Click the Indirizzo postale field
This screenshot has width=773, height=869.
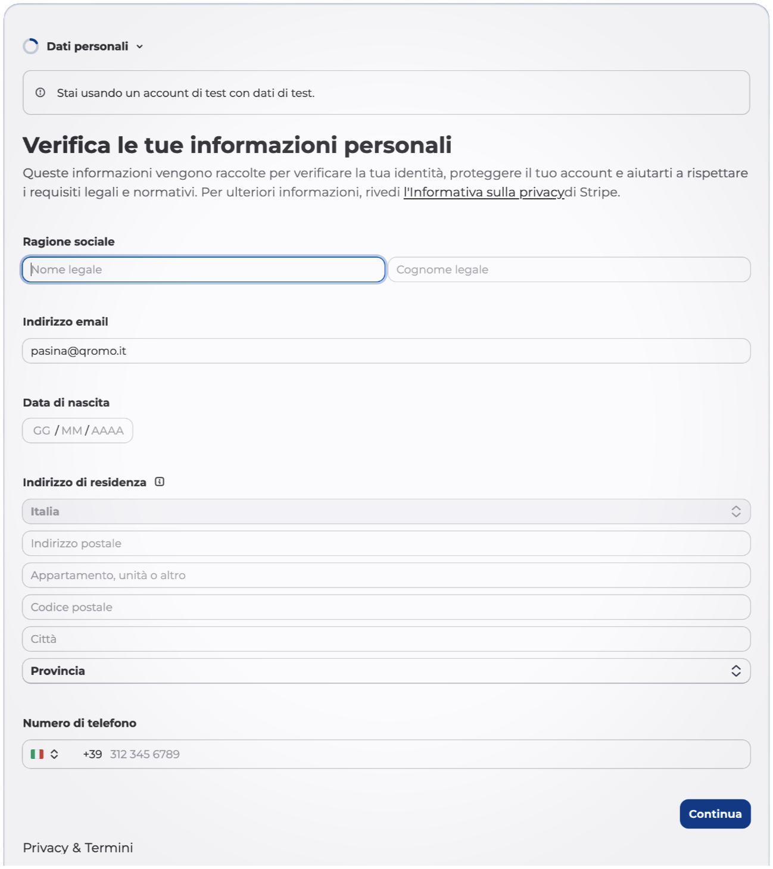click(386, 543)
